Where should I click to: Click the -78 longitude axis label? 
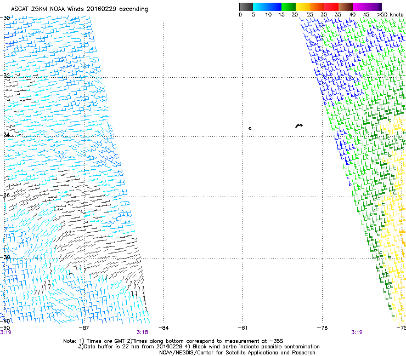[322, 328]
